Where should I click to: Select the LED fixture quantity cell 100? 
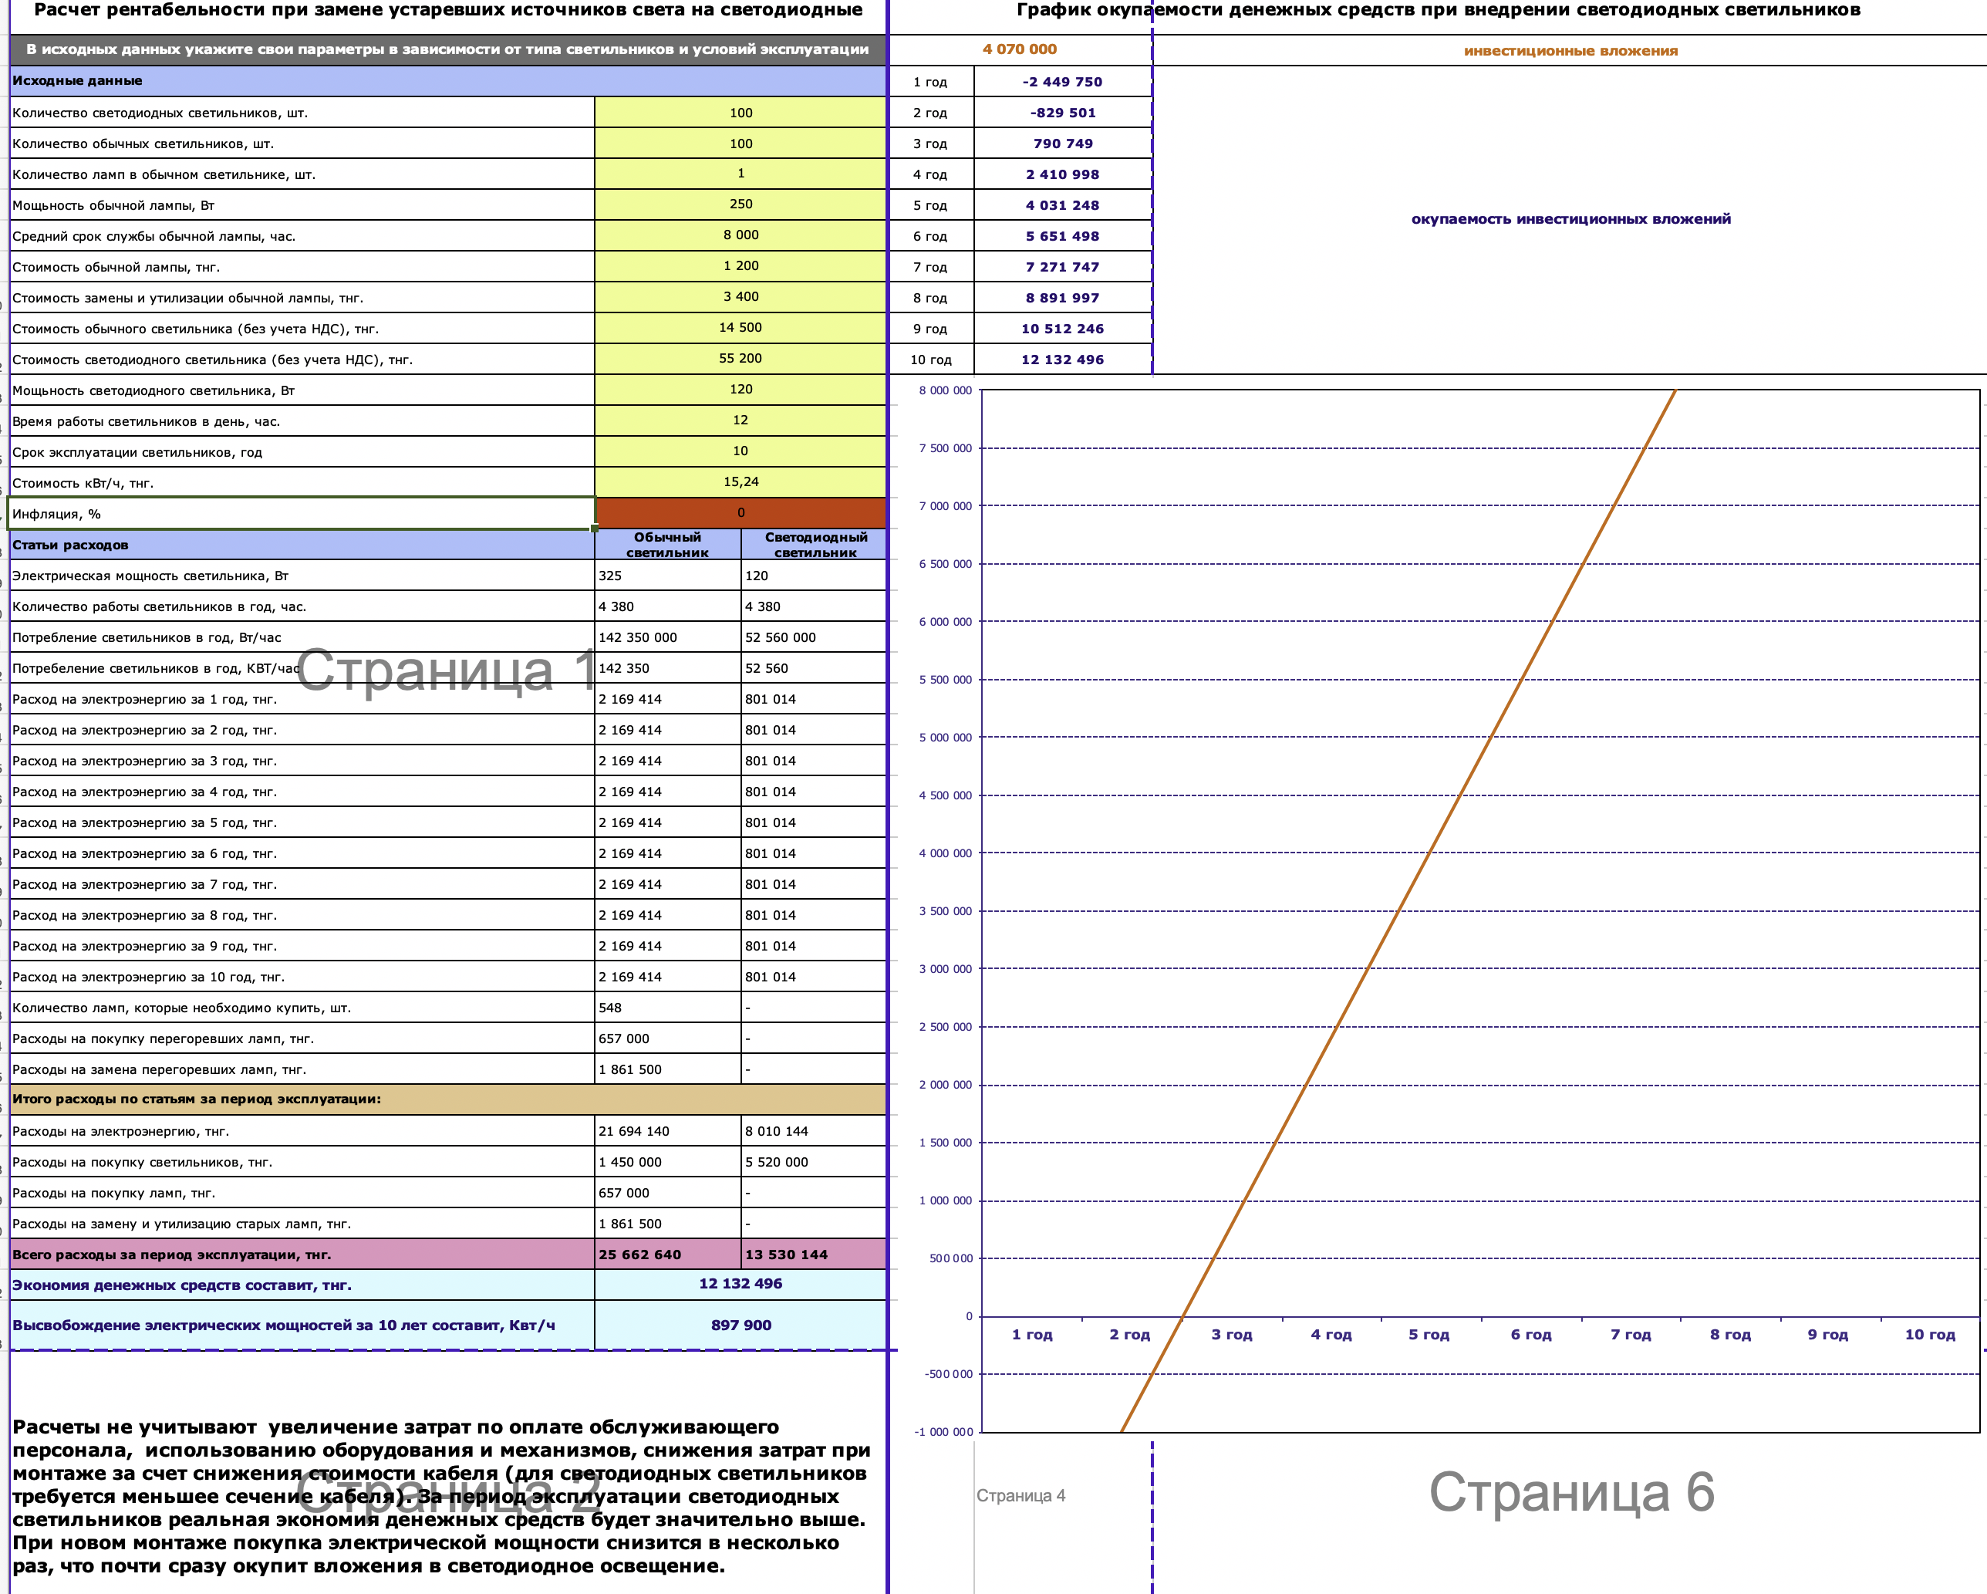tap(740, 113)
